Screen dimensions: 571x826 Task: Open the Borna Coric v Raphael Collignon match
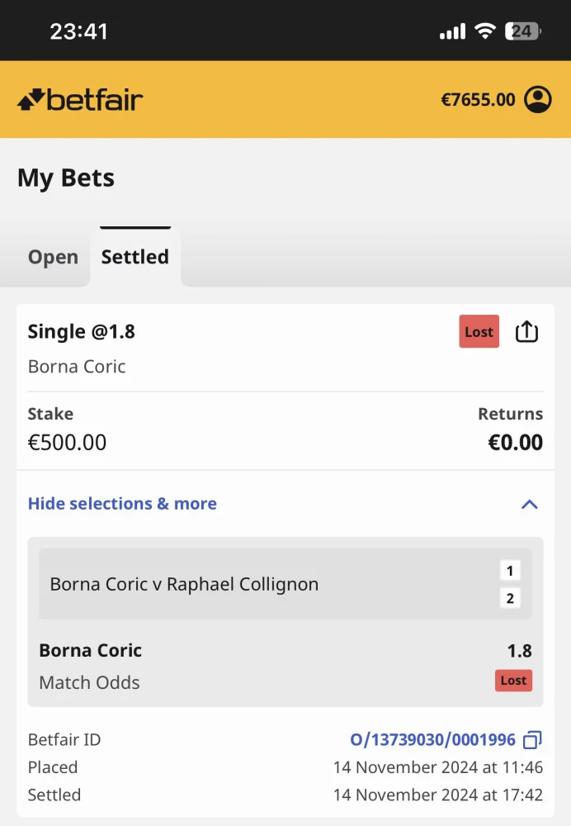point(184,584)
